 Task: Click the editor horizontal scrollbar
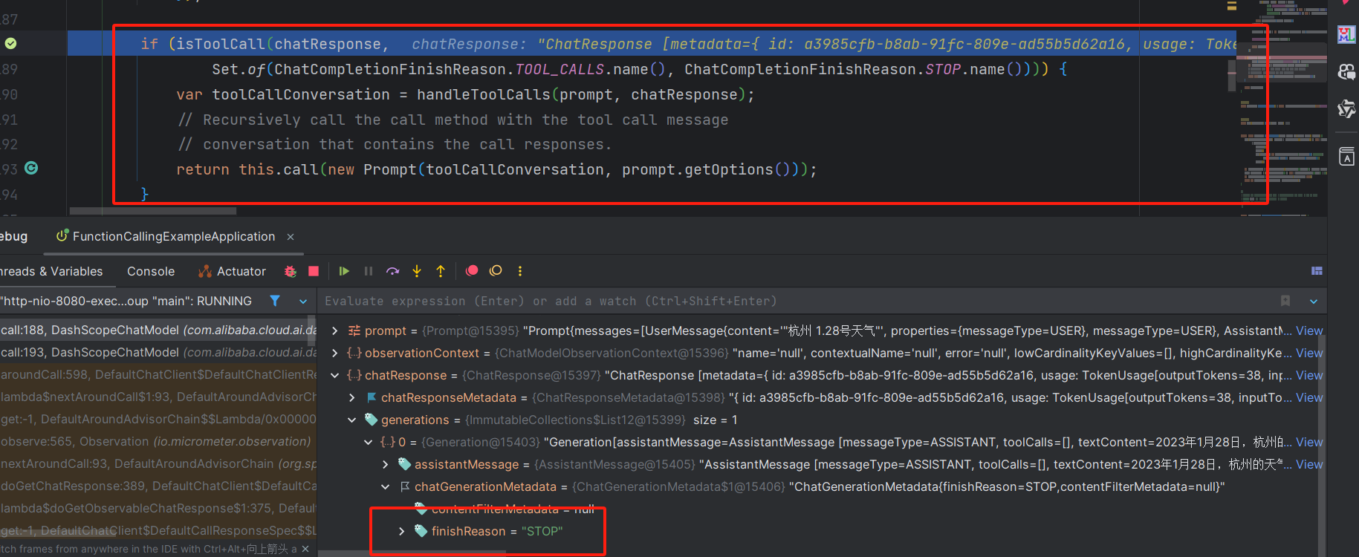tap(153, 211)
